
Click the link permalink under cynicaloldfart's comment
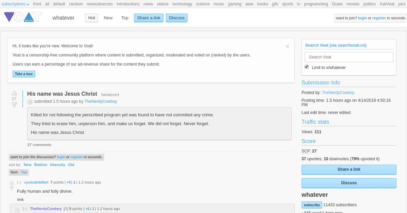tap(21, 199)
